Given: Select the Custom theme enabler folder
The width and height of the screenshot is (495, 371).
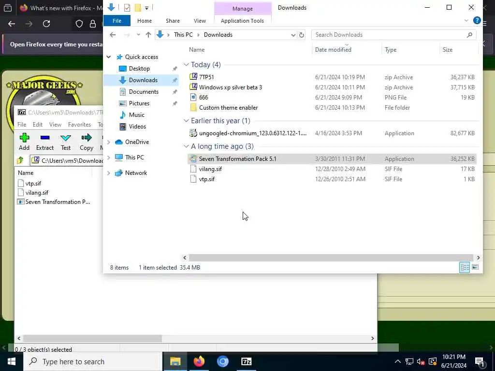Looking at the screenshot, I should pos(332,108).
